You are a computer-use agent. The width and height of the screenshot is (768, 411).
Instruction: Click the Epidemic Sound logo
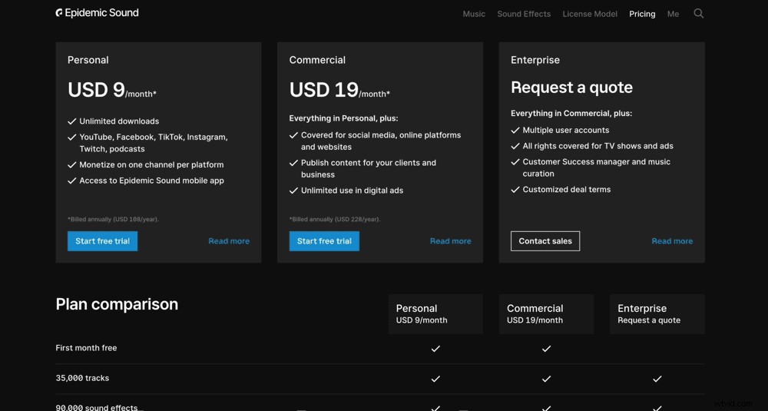click(98, 13)
